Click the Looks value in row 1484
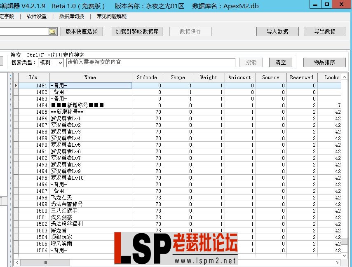The width and height of the screenshot is (352, 267). [329, 105]
